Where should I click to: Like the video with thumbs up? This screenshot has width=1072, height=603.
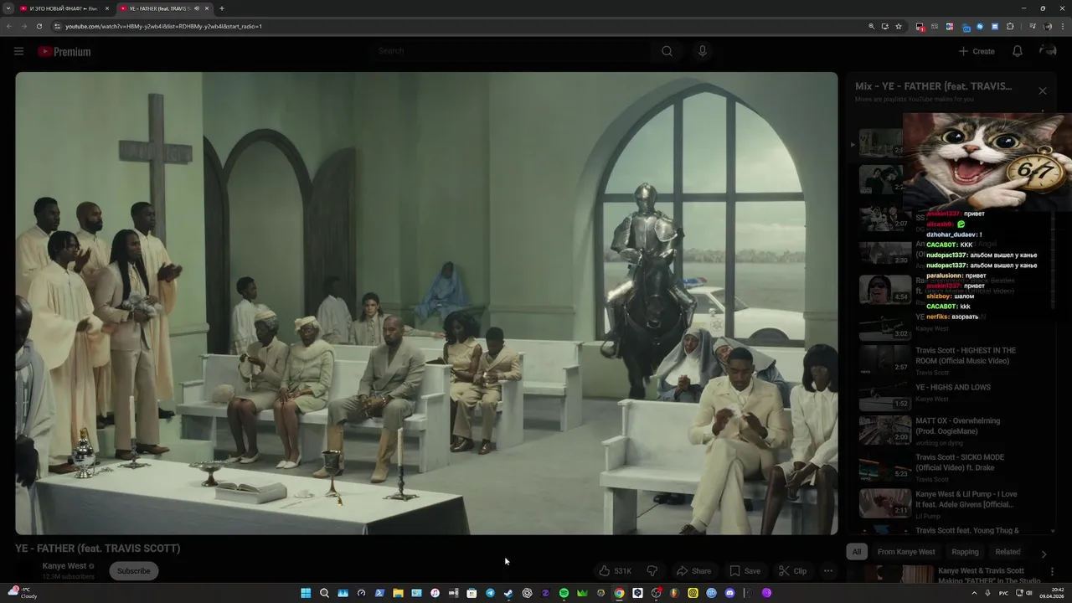604,571
